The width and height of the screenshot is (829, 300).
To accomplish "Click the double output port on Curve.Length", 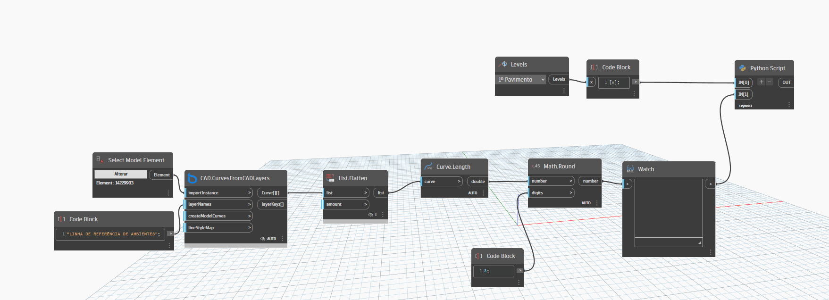I will [x=477, y=182].
